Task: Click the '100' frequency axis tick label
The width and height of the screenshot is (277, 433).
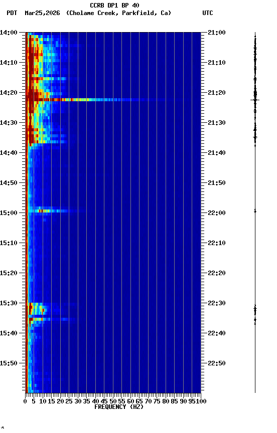Action: click(201, 401)
